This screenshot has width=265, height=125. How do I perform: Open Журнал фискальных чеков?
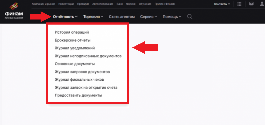click(79, 80)
